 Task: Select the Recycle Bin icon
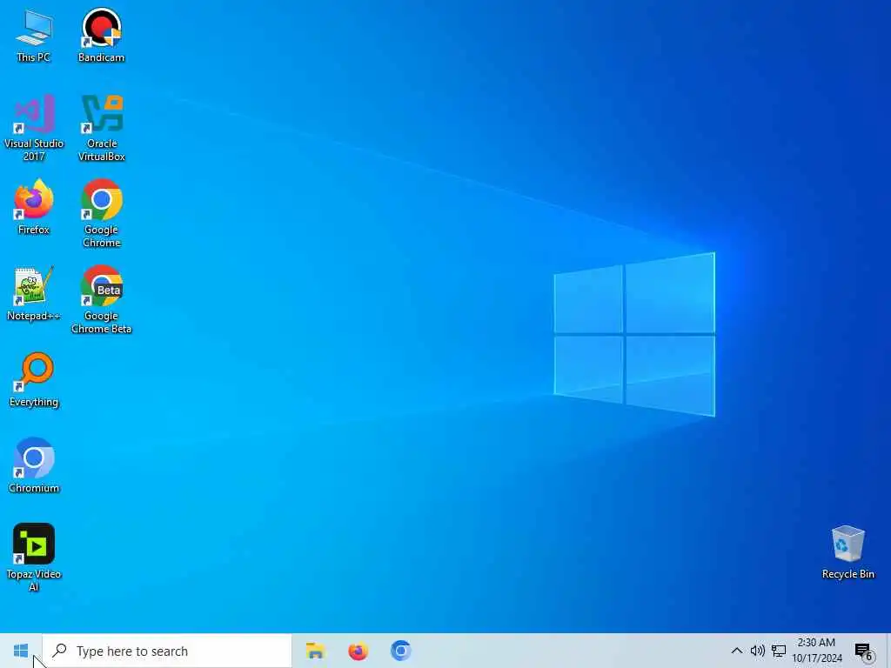pos(847,552)
